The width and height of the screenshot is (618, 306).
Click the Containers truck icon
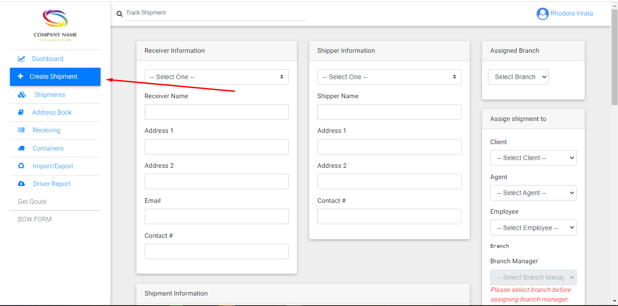click(21, 148)
